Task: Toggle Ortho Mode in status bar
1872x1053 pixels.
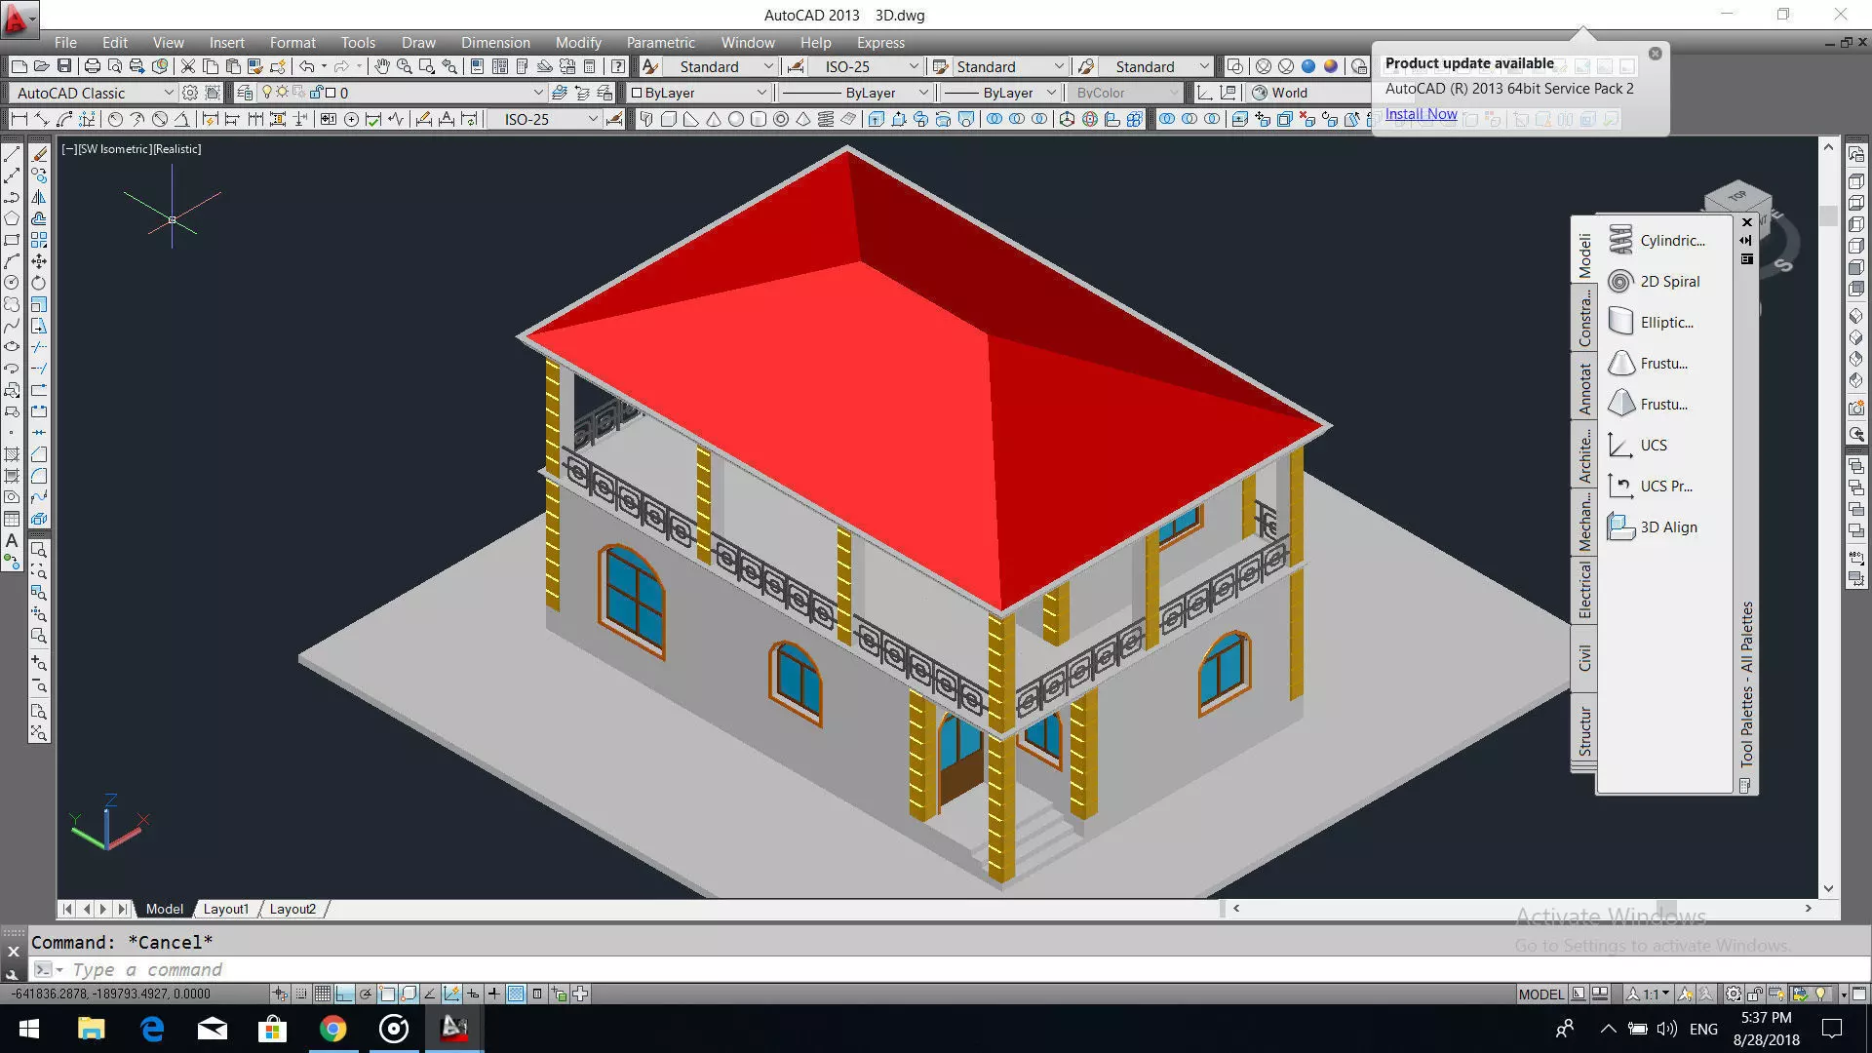Action: 344,994
